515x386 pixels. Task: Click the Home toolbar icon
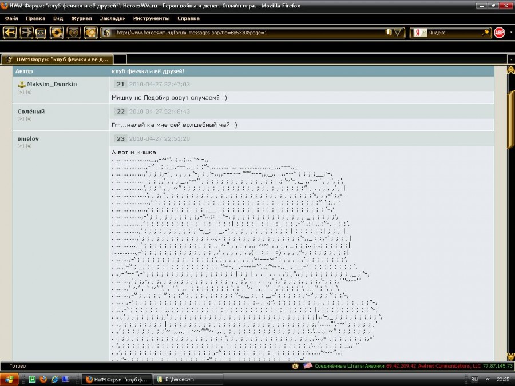click(x=90, y=33)
